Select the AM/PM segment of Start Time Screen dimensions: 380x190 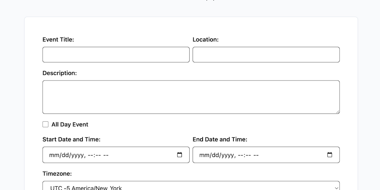point(106,155)
